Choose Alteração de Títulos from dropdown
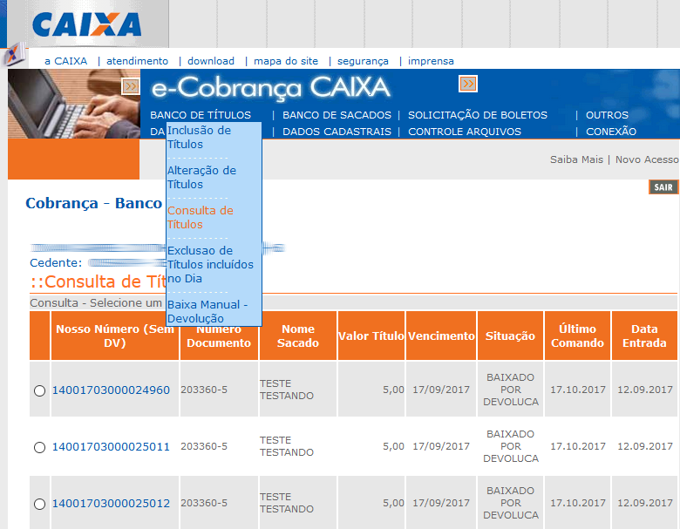 (x=201, y=177)
